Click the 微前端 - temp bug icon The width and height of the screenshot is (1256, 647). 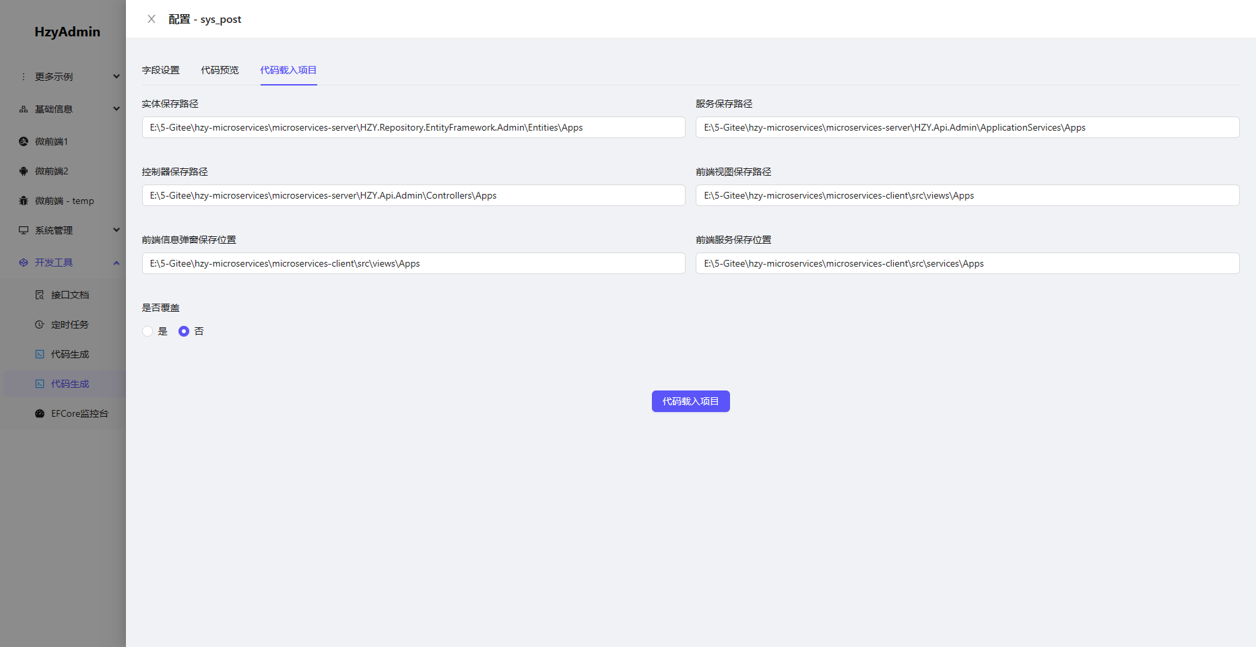pyautogui.click(x=24, y=201)
